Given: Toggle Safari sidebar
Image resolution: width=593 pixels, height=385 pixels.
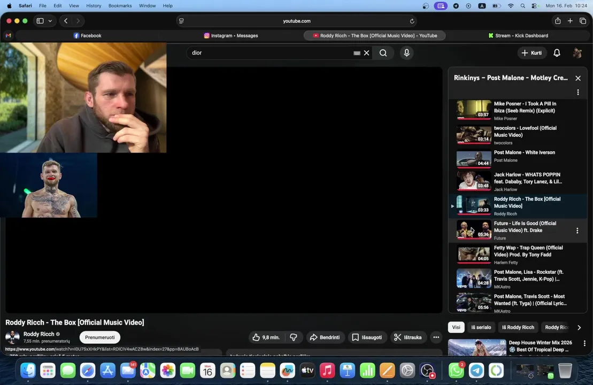Looking at the screenshot, I should [40, 21].
